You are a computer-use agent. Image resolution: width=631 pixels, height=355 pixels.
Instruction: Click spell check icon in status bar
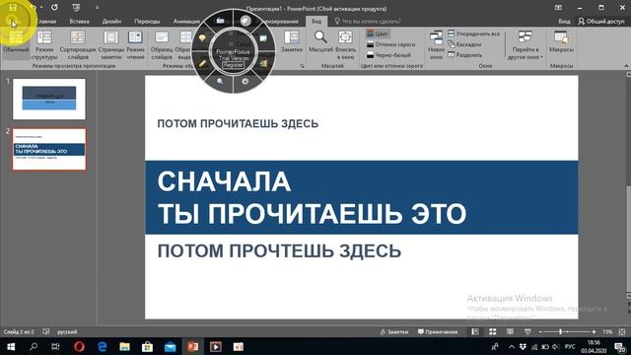(46, 331)
